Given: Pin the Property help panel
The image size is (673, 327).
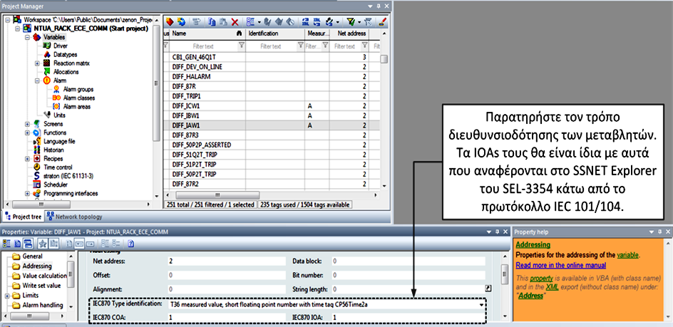Looking at the screenshot, I should pyautogui.click(x=659, y=232).
